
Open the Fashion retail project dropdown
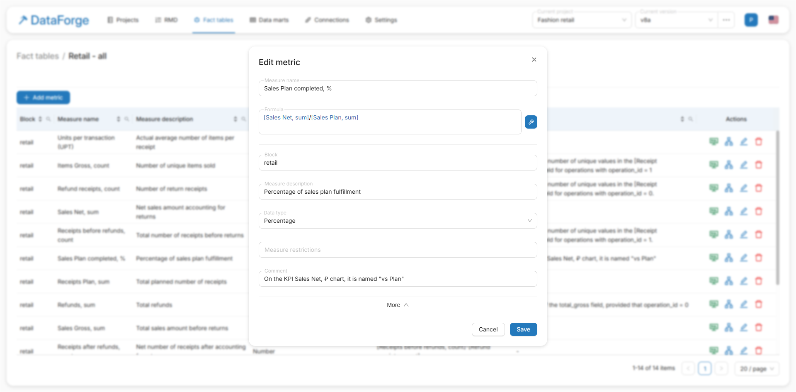click(x=581, y=20)
